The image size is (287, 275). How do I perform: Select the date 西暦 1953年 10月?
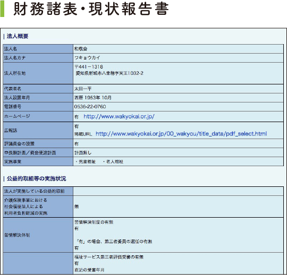(x=93, y=98)
